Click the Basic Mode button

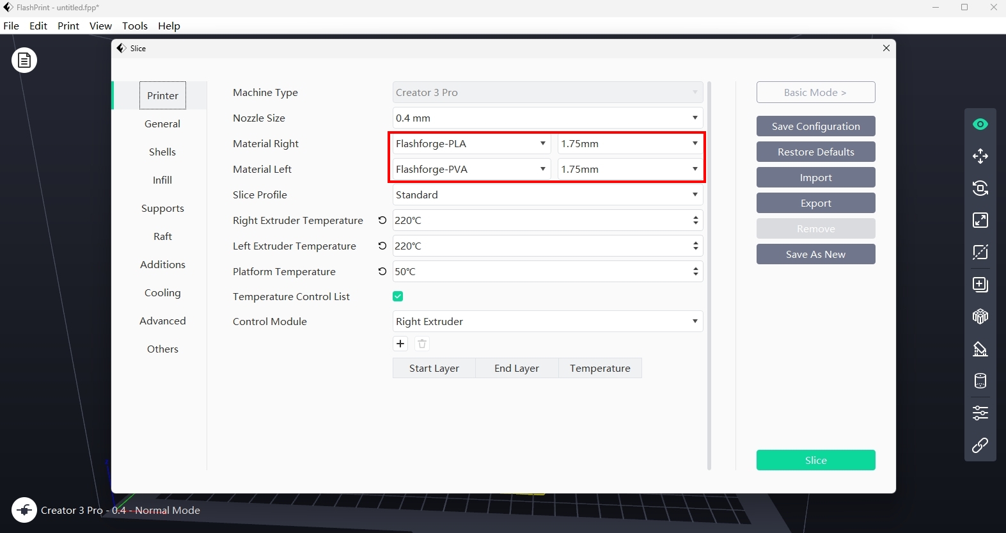click(x=815, y=92)
